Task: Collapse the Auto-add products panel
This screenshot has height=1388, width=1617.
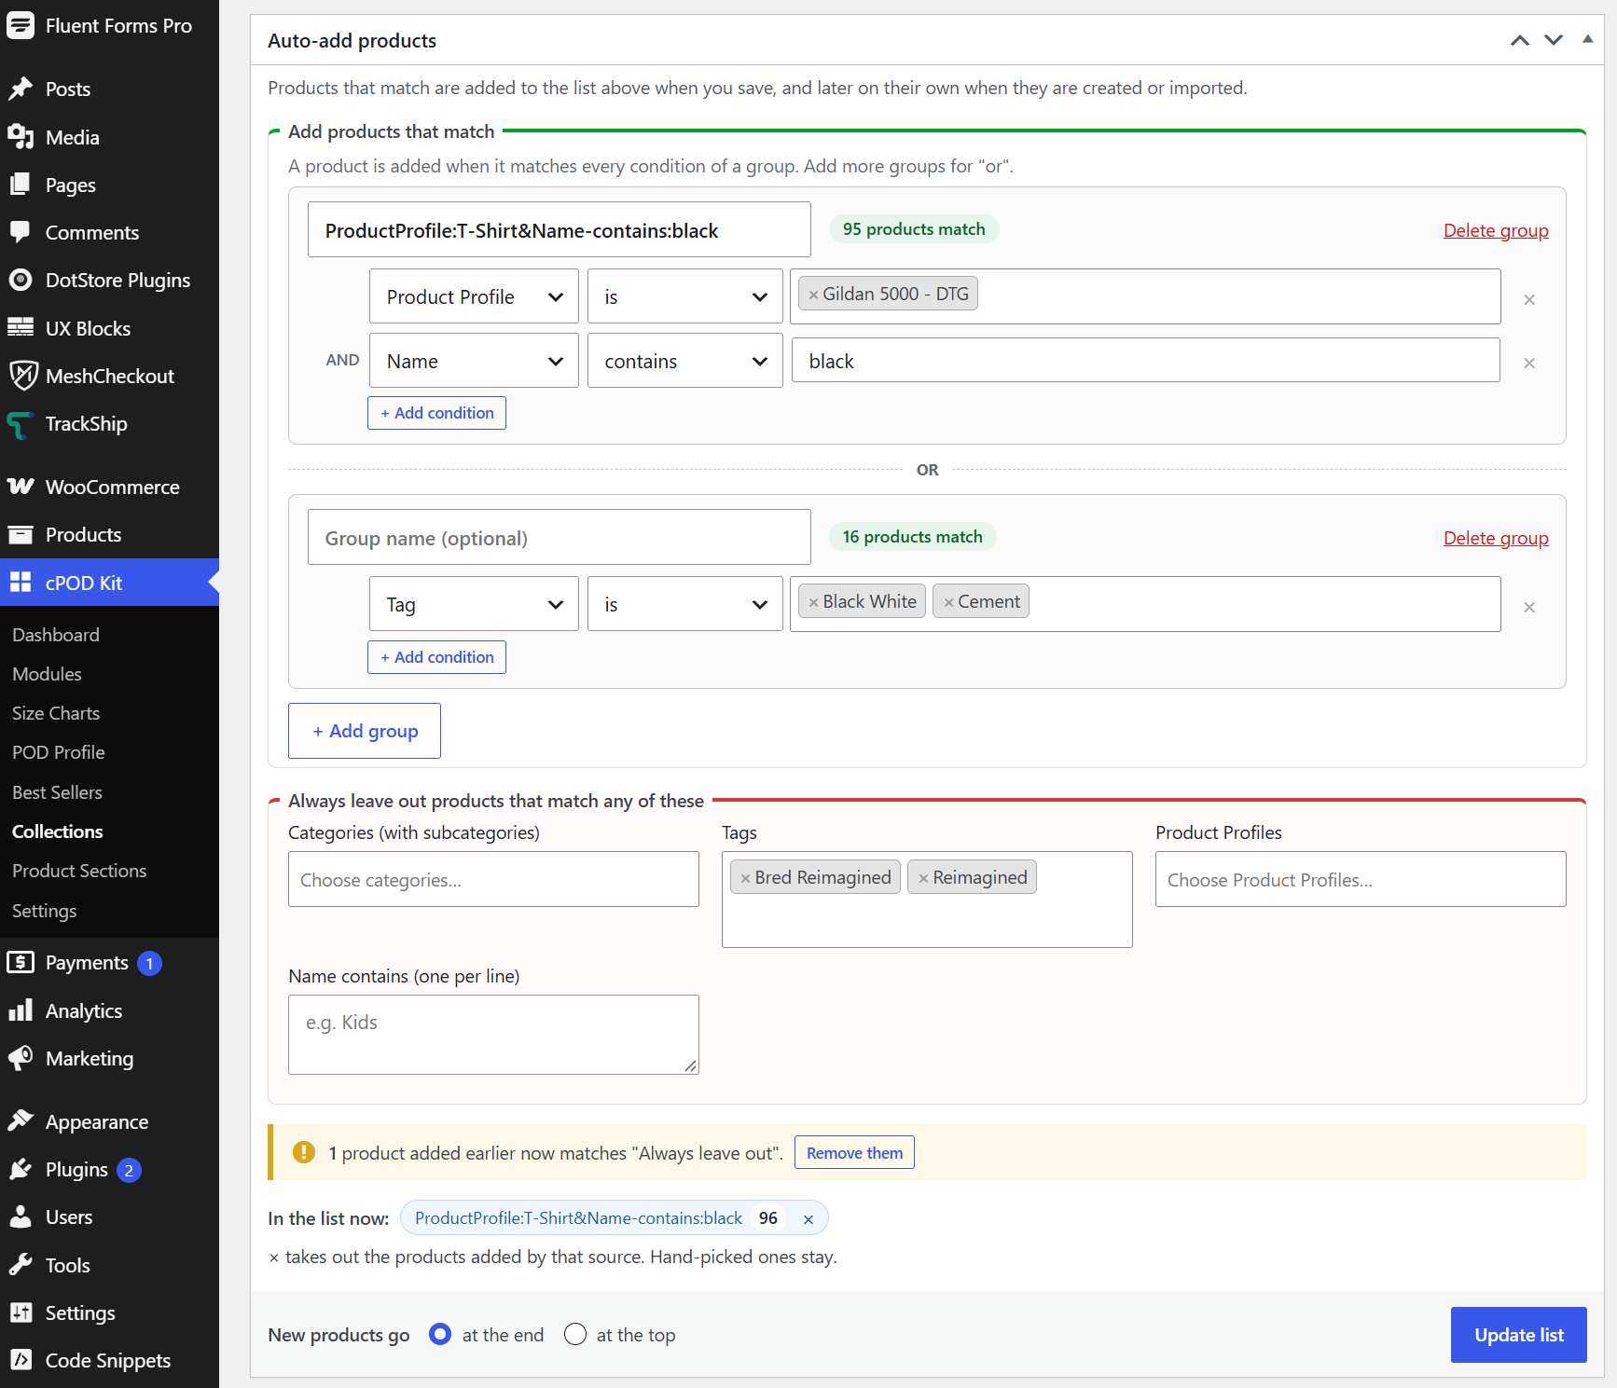Action: click(1587, 39)
